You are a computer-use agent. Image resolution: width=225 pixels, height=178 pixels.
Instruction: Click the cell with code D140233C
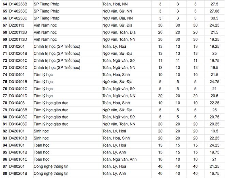[x=18, y=11]
